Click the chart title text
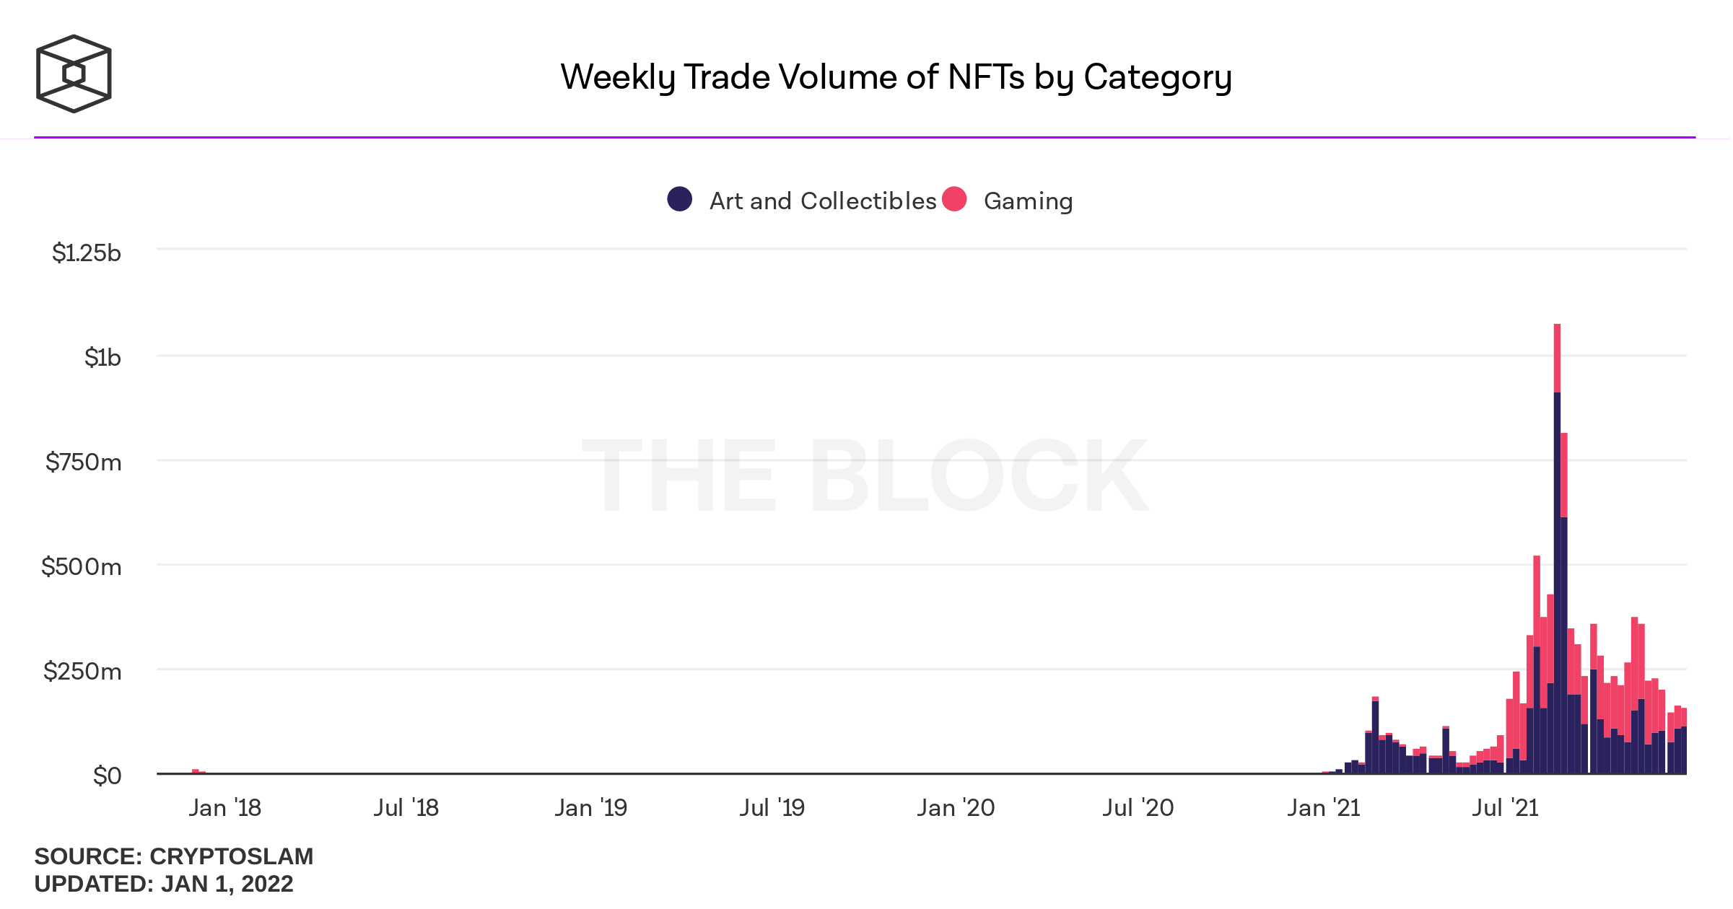This screenshot has height=909, width=1733. pos(896,77)
